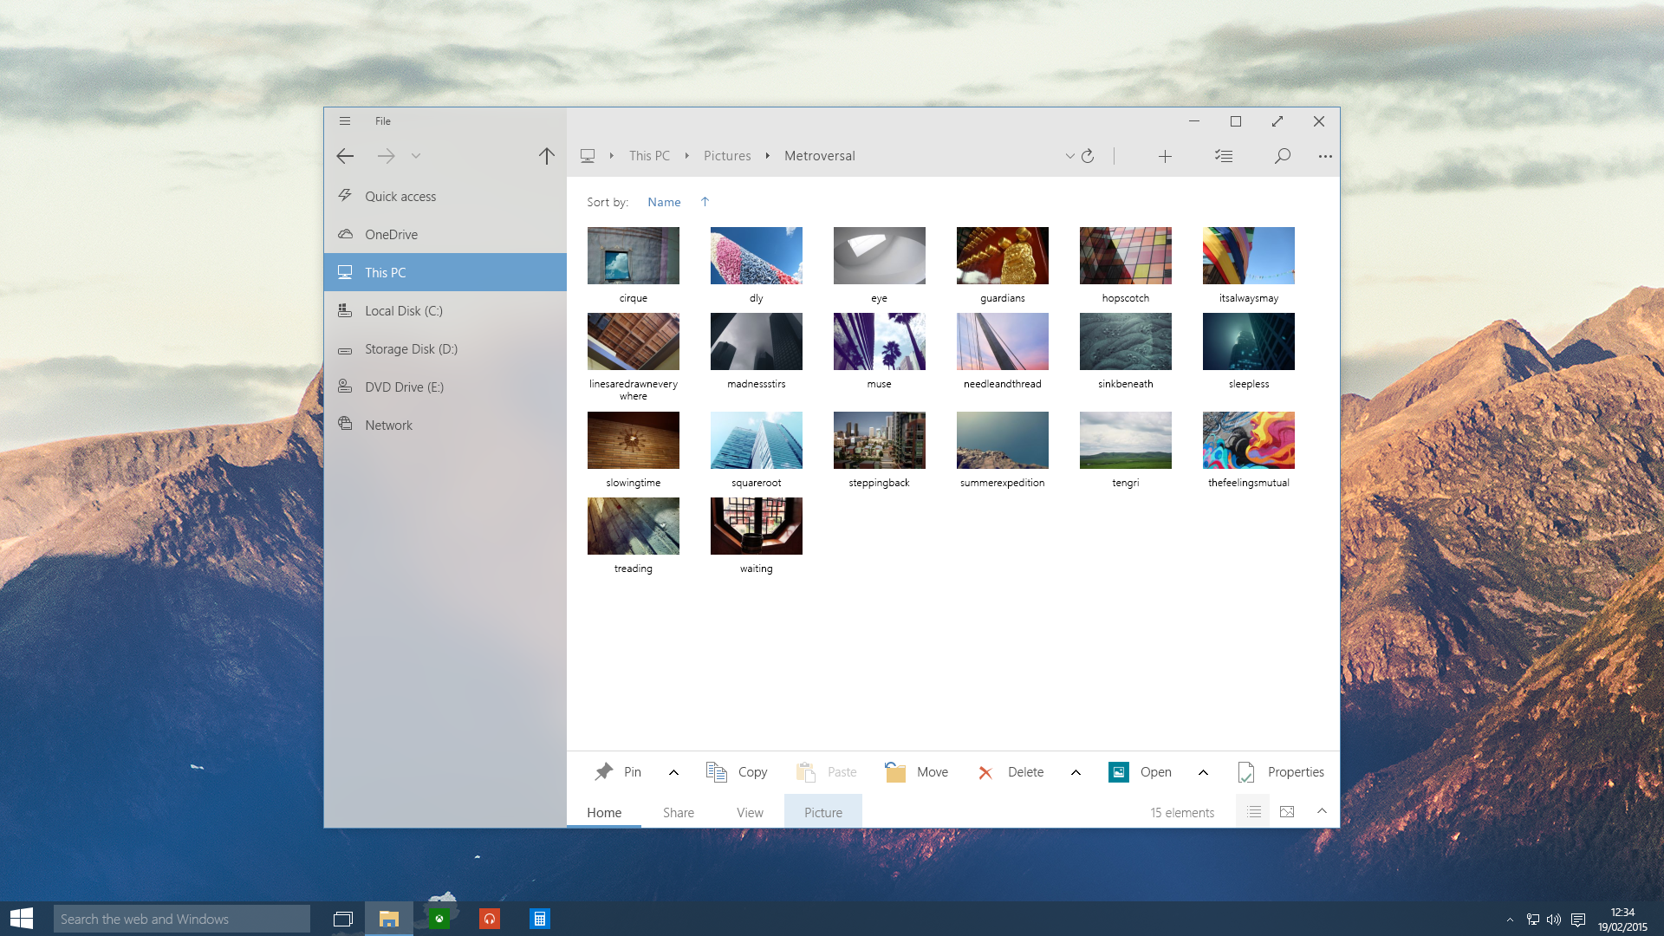Switch to the thumbnail view layout toggle
Viewport: 1664px width, 936px height.
(x=1287, y=812)
